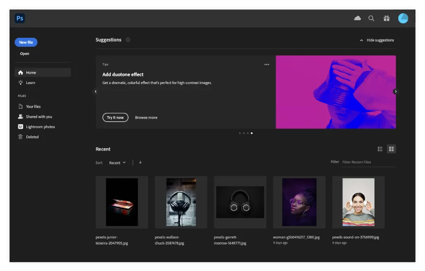
Task: Collapse section using Hide suggestions
Action: coord(377,40)
